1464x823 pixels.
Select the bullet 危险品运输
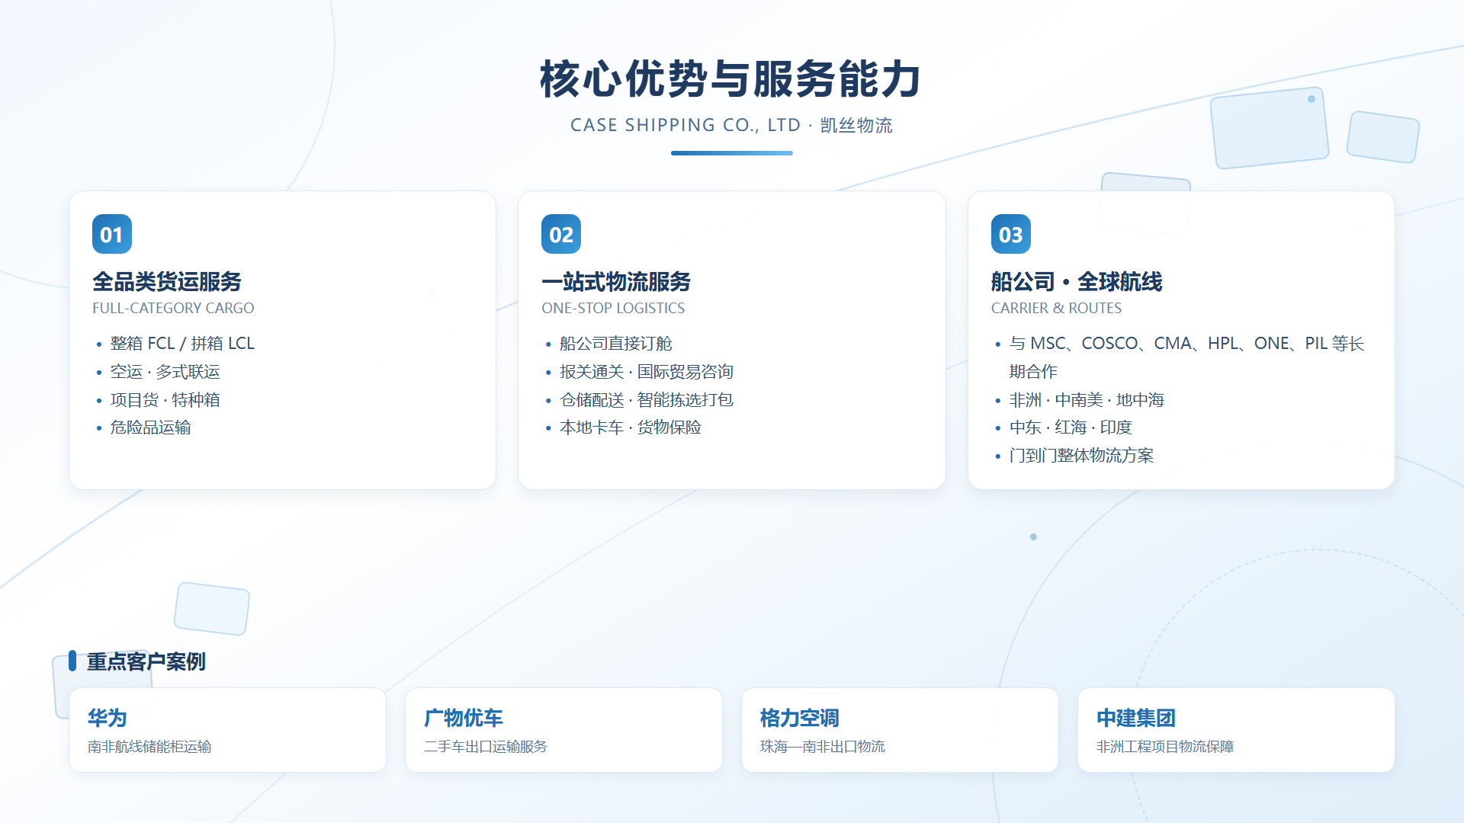[x=150, y=428]
